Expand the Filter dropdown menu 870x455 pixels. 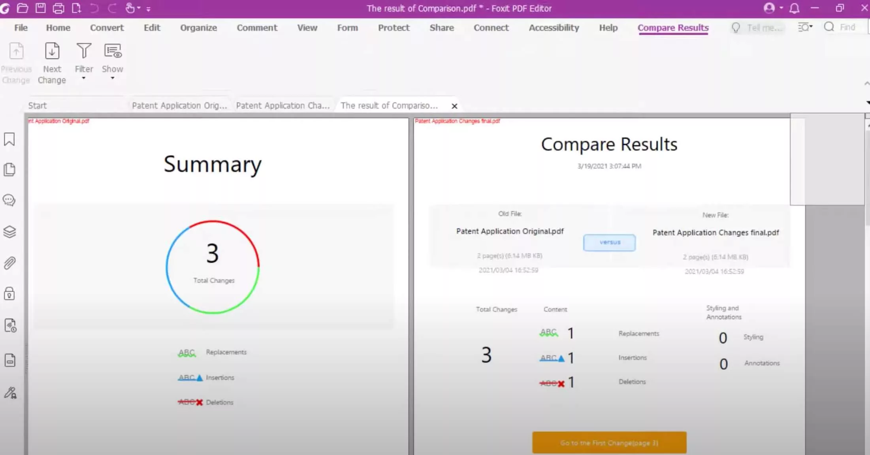(x=83, y=79)
